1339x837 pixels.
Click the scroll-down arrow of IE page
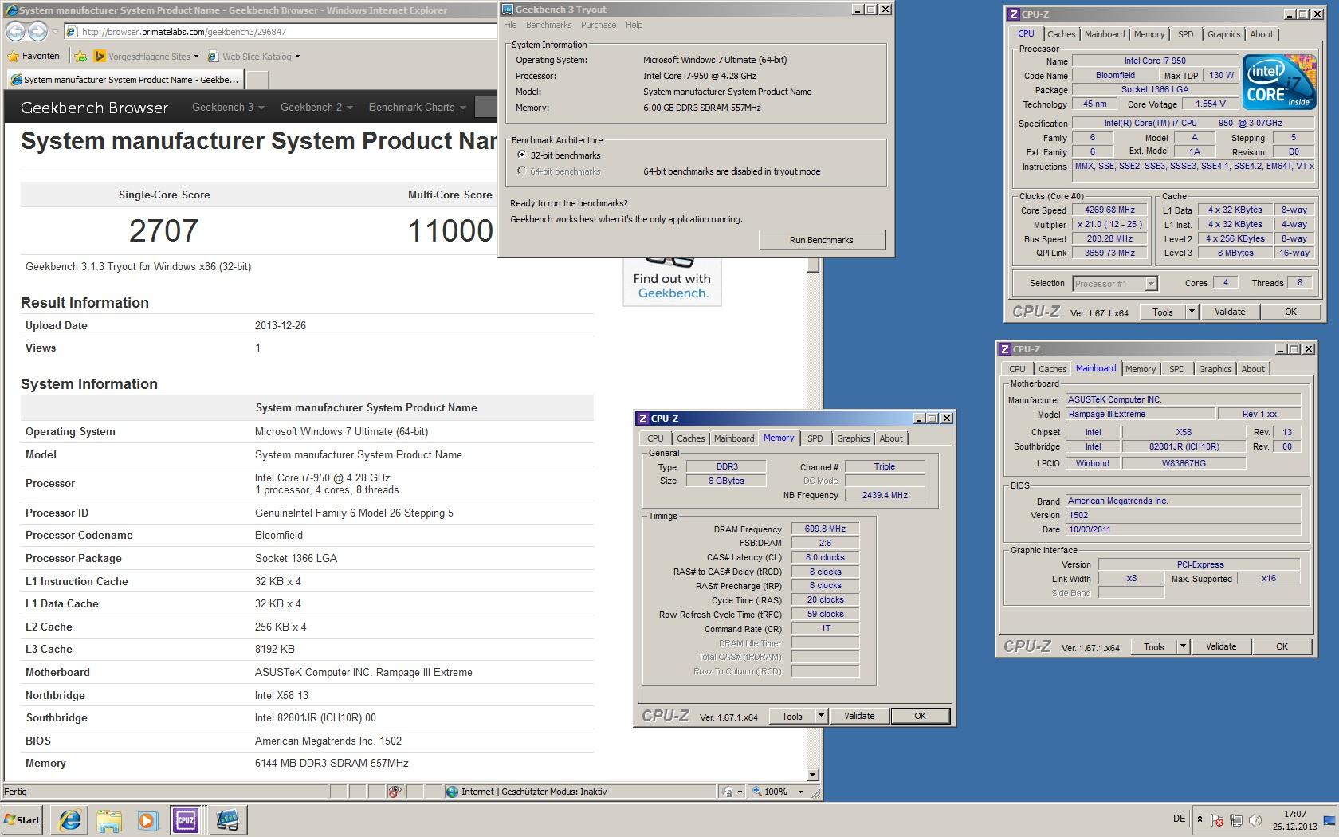coord(812,774)
